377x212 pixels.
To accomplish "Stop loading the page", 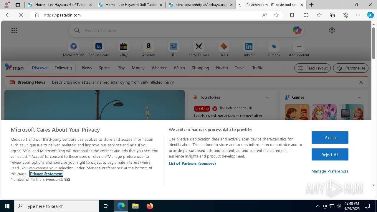I will point(21,15).
